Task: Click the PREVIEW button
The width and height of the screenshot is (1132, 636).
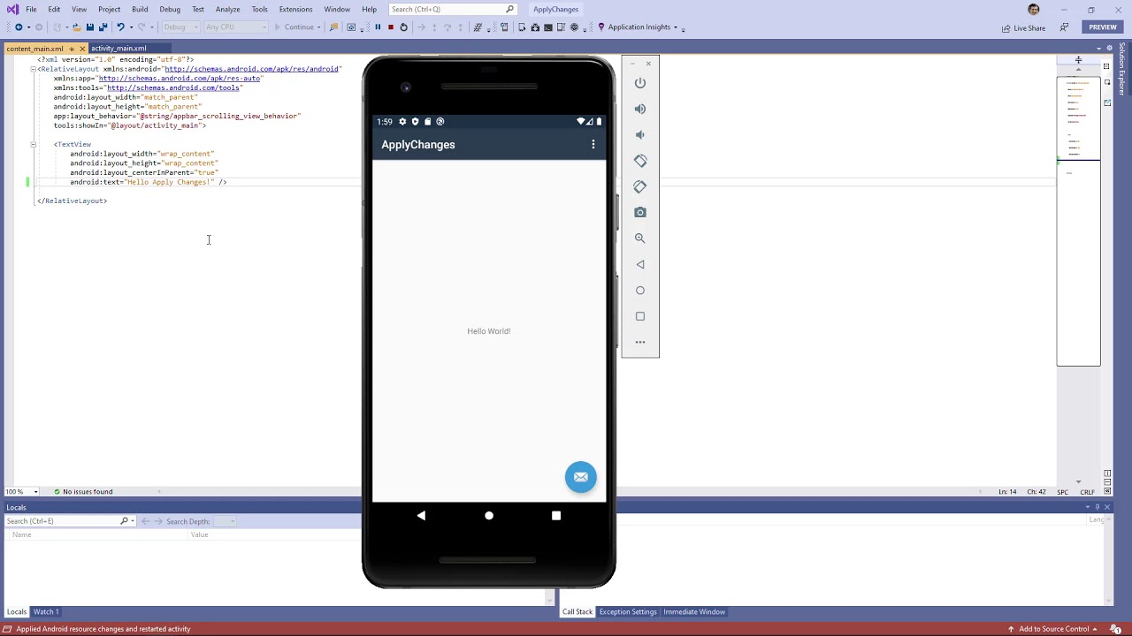Action: click(1103, 27)
